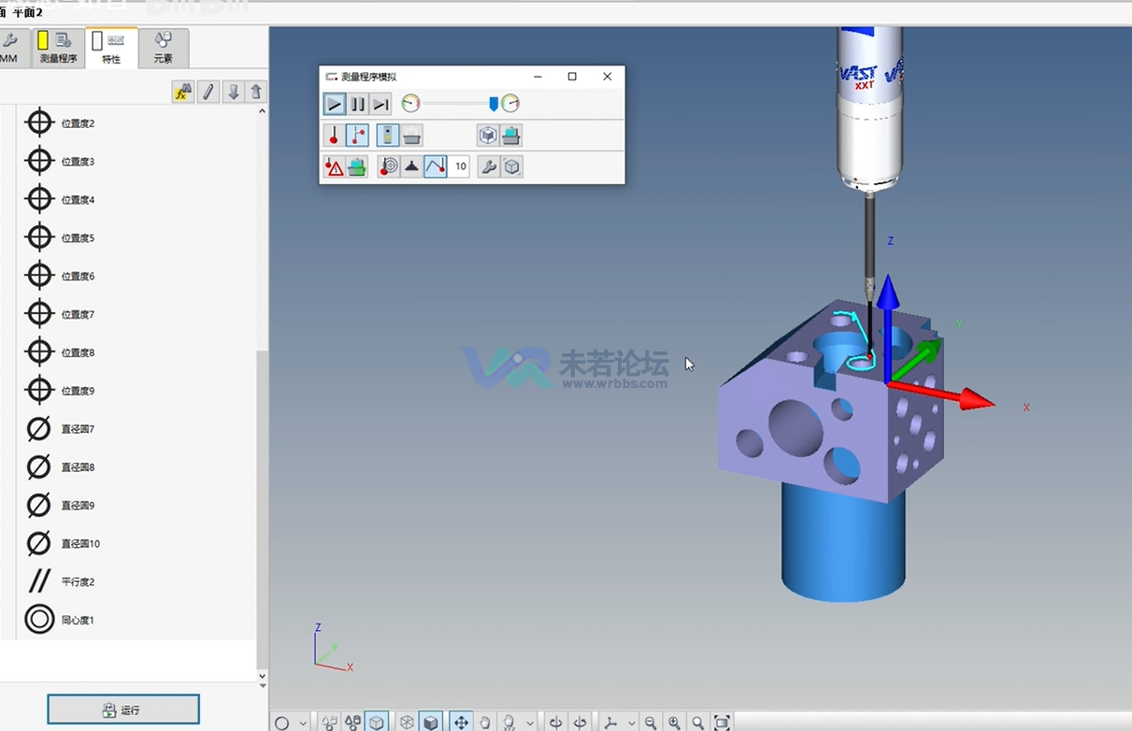Select the 位置度3 characteristic
This screenshot has height=731, width=1132.
pyautogui.click(x=60, y=162)
